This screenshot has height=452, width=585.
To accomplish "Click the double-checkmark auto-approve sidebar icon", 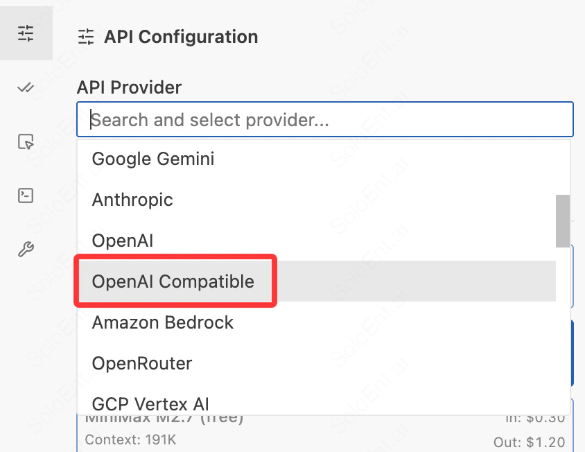I will pos(26,87).
